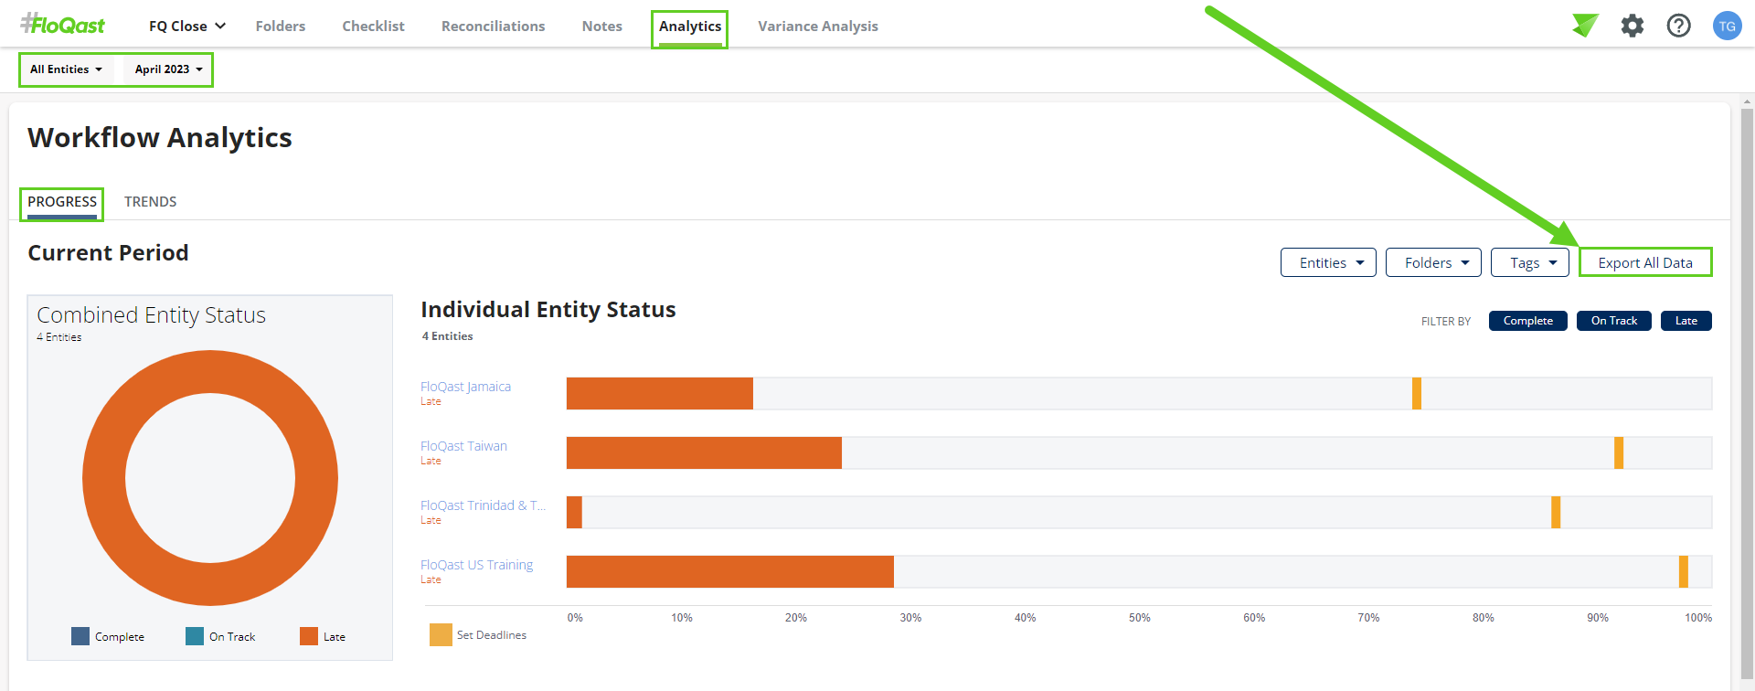Open the settings gear icon
The height and width of the screenshot is (691, 1755).
(1633, 26)
